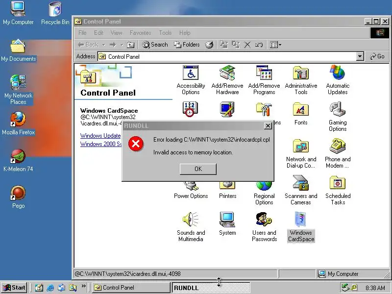The image size is (392, 294).
Task: Open Add/Remove Programs icon
Action: (264, 80)
